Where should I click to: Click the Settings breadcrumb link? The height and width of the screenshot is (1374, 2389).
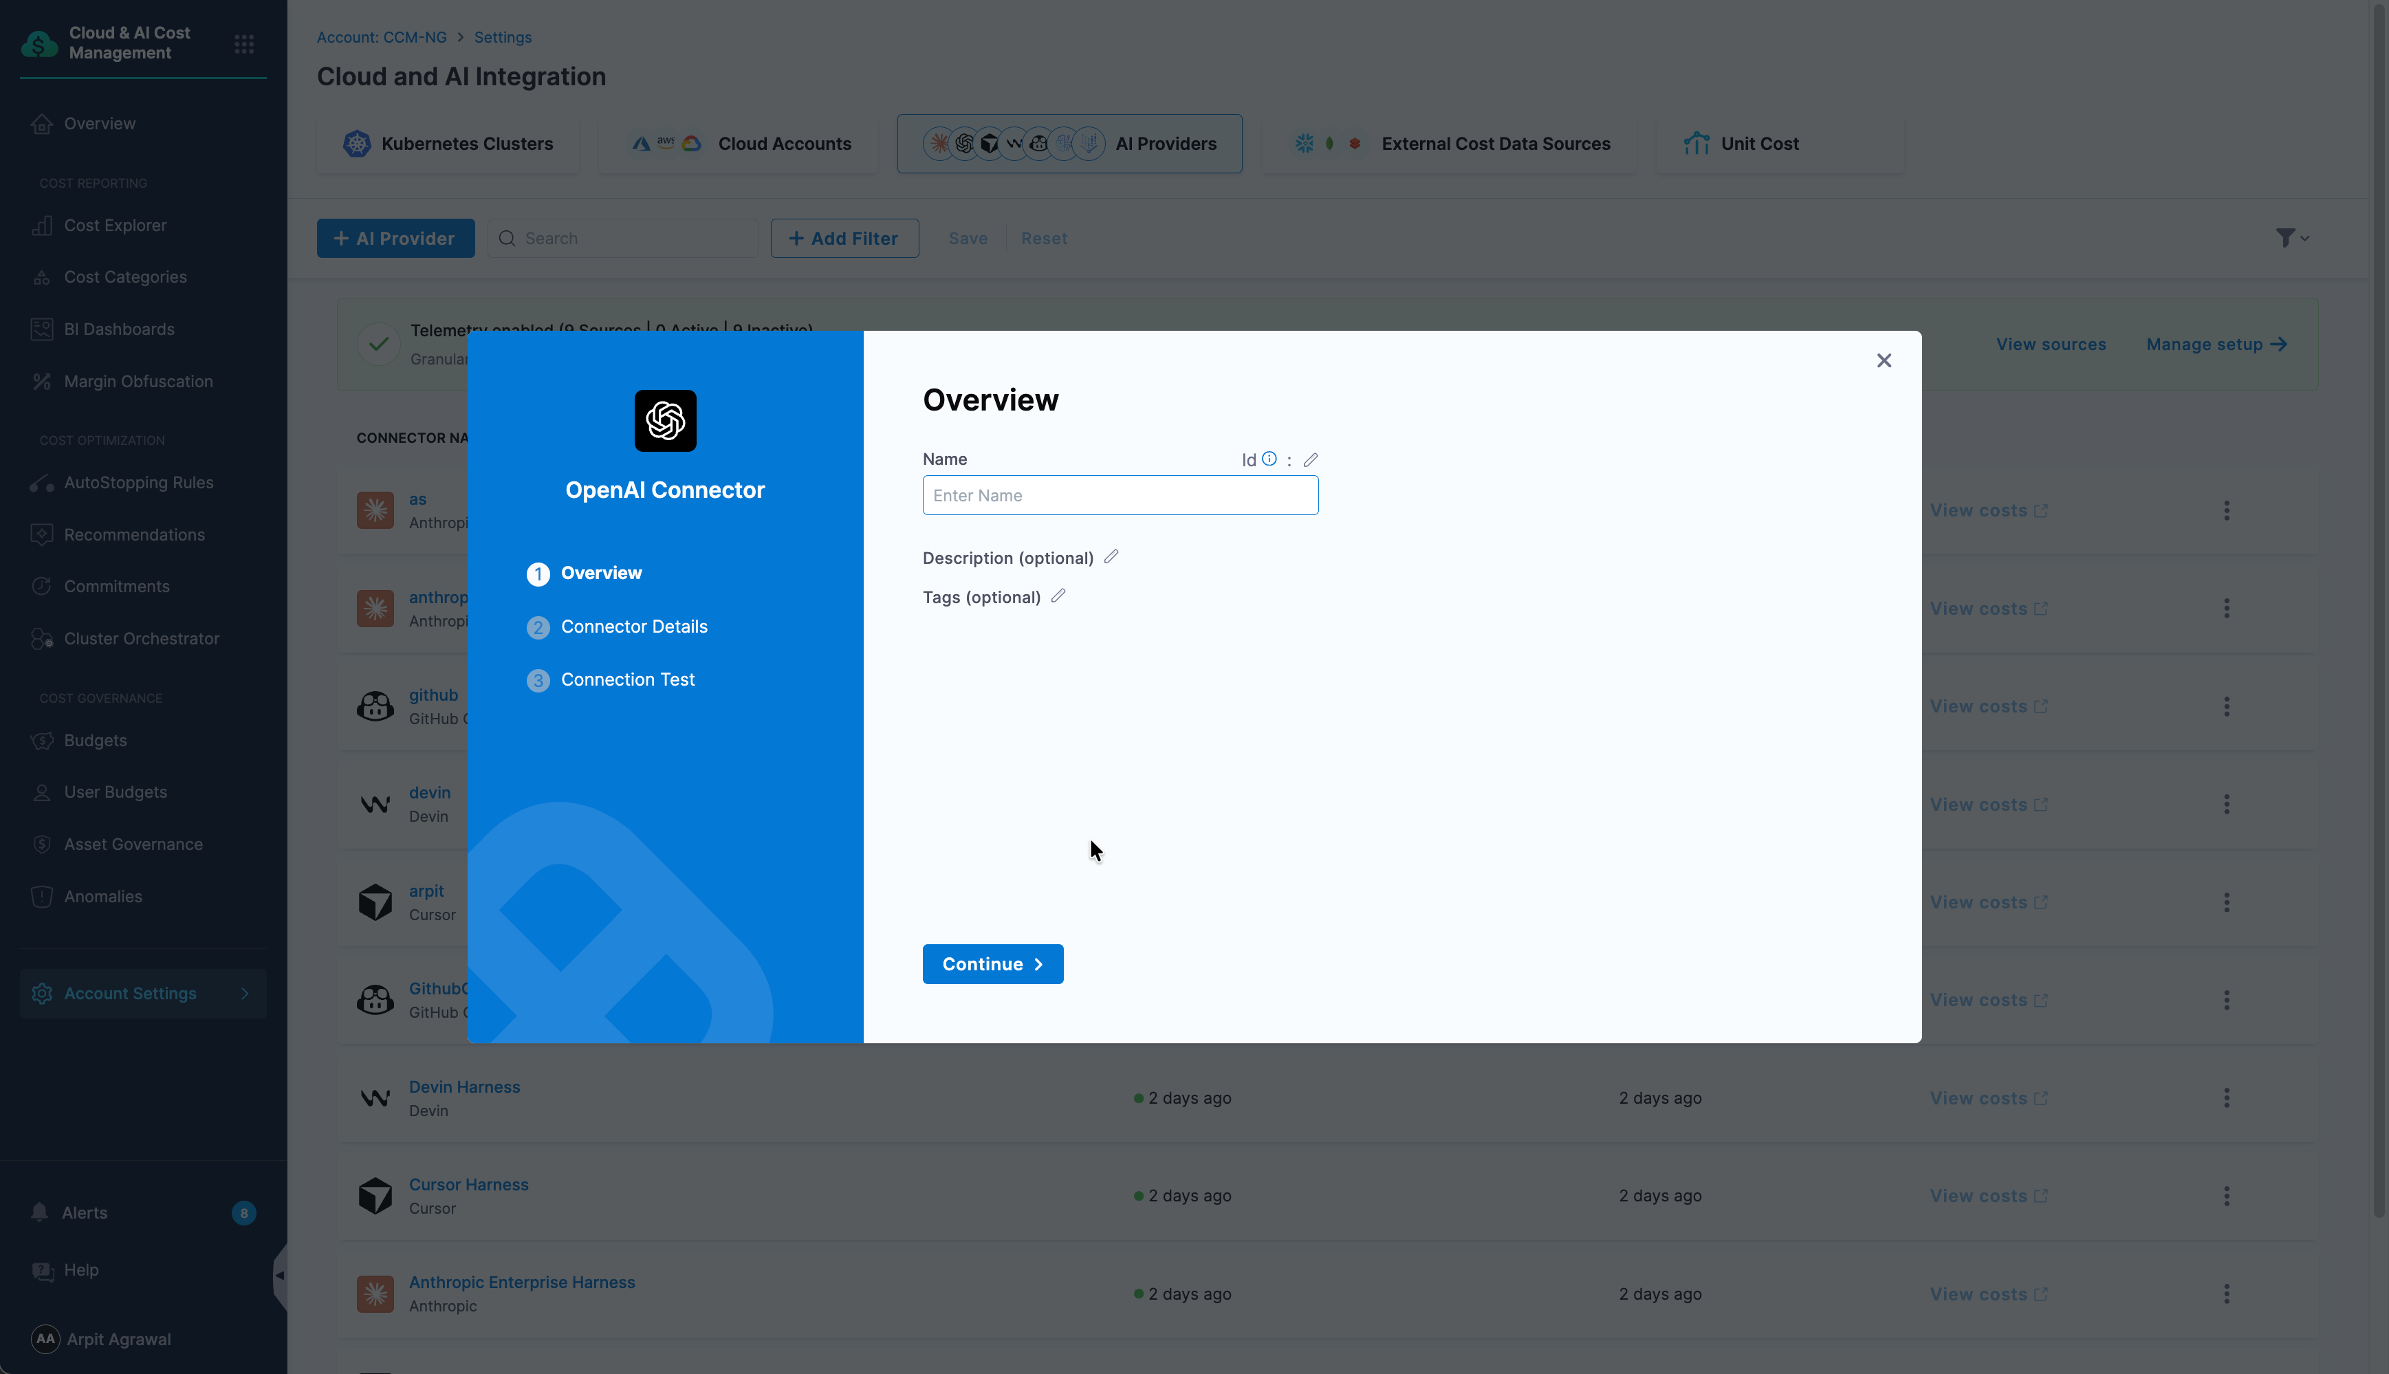[503, 38]
